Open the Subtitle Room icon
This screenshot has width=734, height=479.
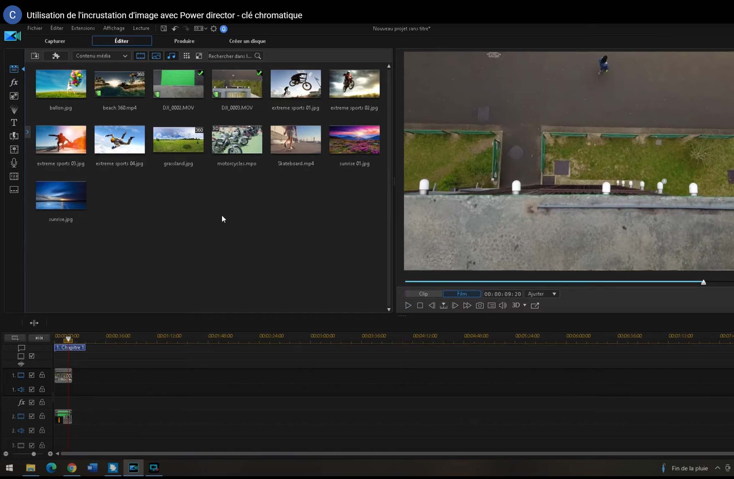14,190
